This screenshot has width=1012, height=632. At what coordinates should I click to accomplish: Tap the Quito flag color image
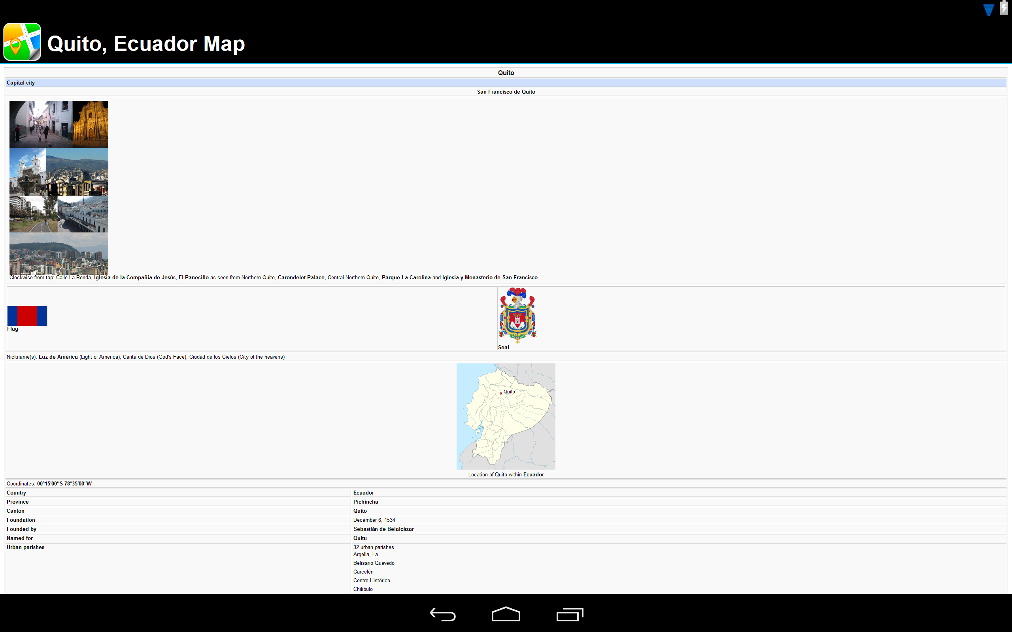[x=27, y=316]
